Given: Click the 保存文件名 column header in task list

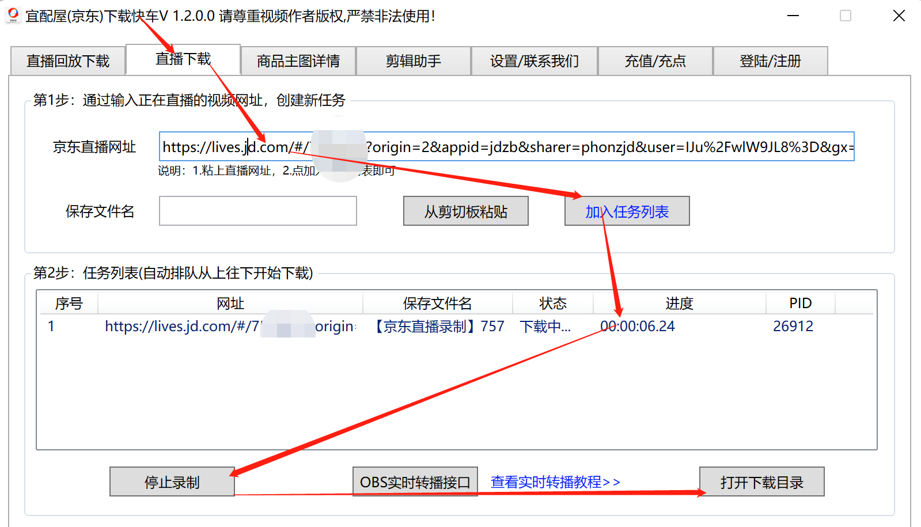Looking at the screenshot, I should [x=438, y=304].
